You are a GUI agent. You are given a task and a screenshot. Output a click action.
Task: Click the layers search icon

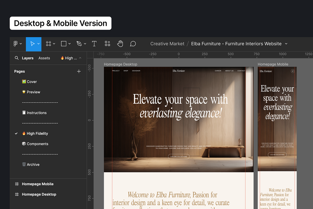(x=17, y=58)
